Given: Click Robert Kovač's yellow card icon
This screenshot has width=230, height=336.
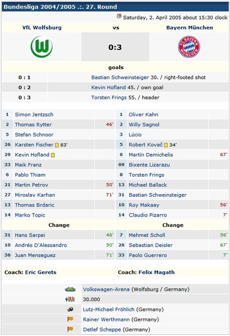Looking at the screenshot, I should [166, 145].
